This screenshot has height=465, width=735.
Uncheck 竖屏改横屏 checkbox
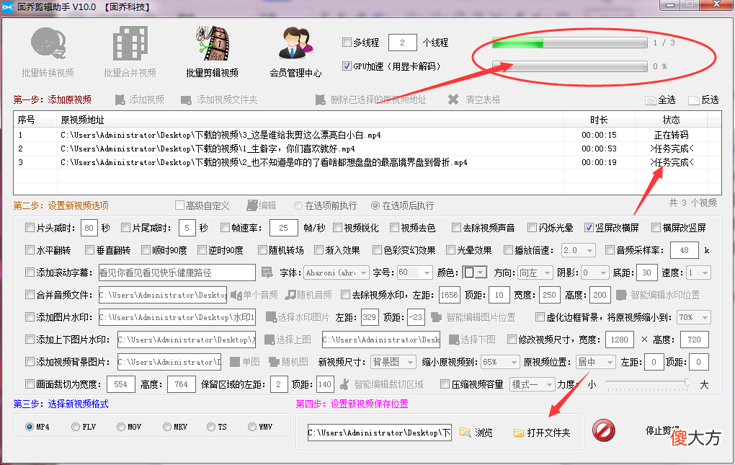pos(589,228)
